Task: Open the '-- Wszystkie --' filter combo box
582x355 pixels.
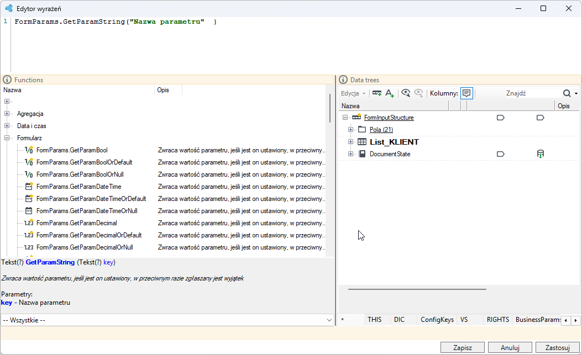Action: tap(167, 320)
